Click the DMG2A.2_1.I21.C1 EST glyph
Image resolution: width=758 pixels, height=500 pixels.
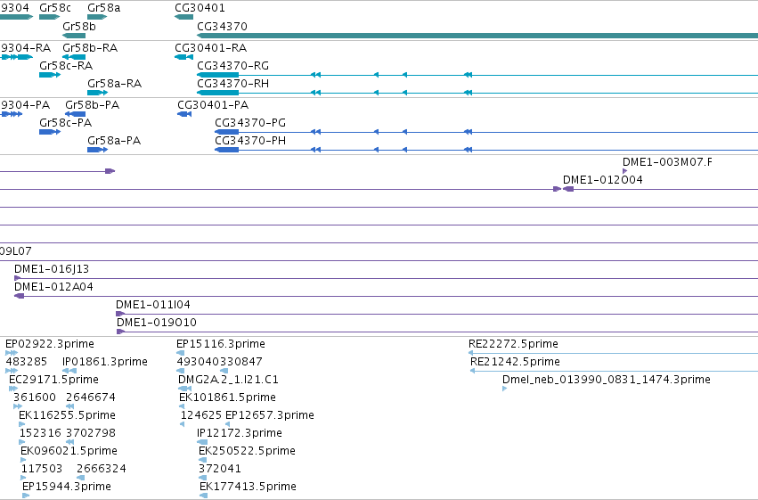coord(185,389)
